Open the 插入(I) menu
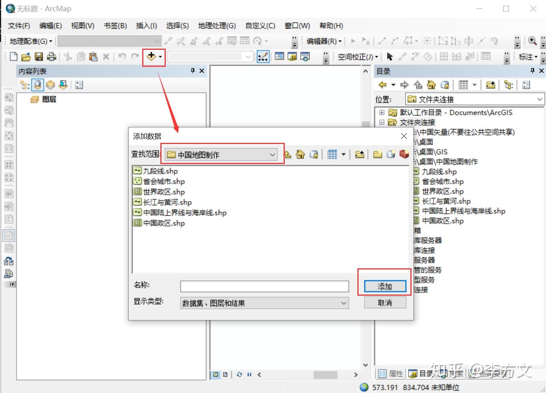Viewport: 546px width, 393px height. point(146,25)
